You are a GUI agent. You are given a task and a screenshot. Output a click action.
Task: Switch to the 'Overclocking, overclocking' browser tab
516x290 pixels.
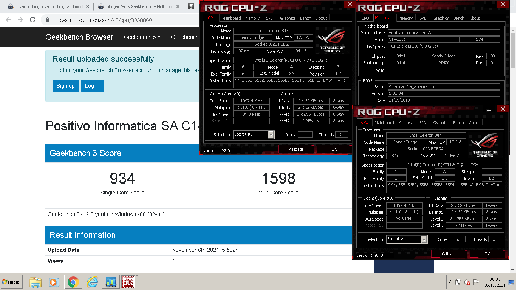tap(48, 6)
